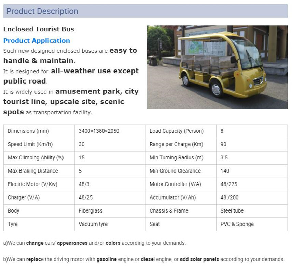
Task: Click the Max Braking Distance cell
Action: pyautogui.click(x=39, y=171)
